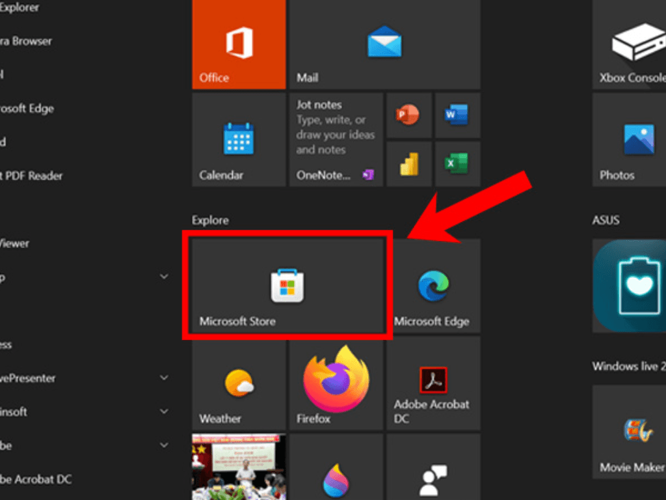This screenshot has height=500, width=666.
Task: Select Opera Browser in the app list
Action: click(x=26, y=41)
